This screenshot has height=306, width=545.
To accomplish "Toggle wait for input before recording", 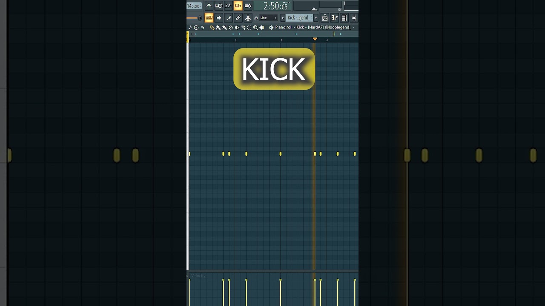I will [218, 6].
